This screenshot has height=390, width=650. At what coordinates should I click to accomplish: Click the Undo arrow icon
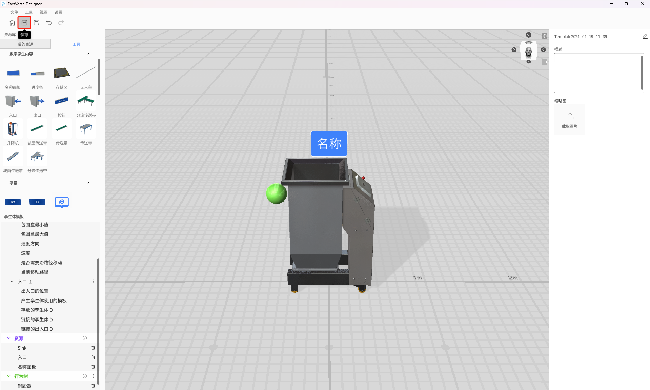49,23
